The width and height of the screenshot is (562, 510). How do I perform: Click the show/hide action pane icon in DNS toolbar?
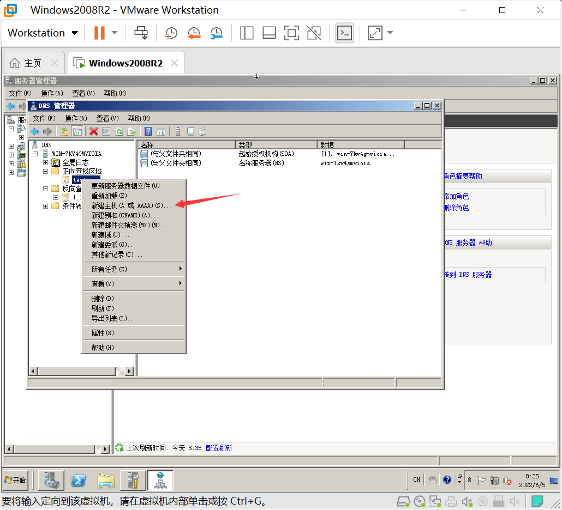point(161,132)
